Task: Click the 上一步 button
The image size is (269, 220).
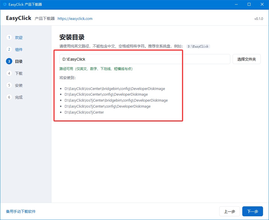Action: pyautogui.click(x=229, y=211)
